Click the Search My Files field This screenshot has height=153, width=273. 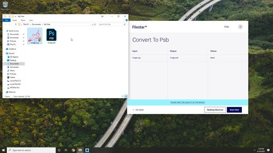(112, 25)
